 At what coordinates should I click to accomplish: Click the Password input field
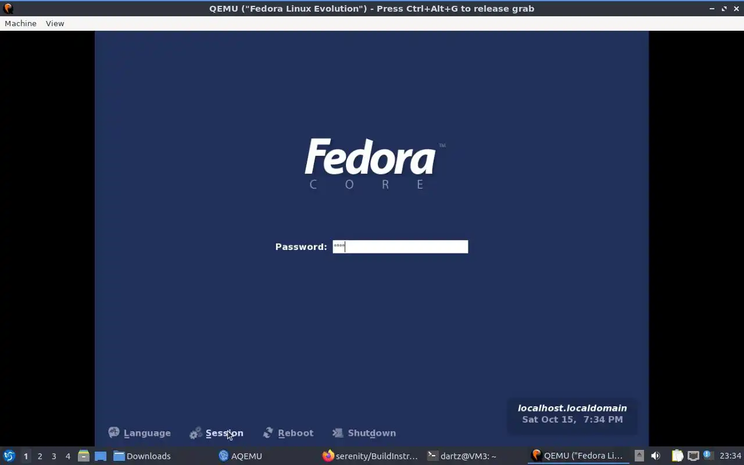click(400, 246)
